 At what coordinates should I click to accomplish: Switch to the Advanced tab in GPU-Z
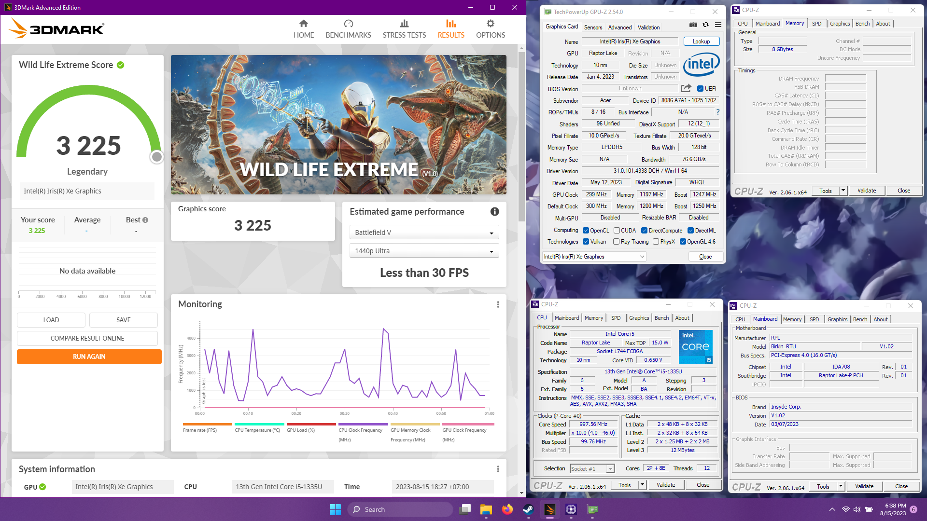pos(619,27)
